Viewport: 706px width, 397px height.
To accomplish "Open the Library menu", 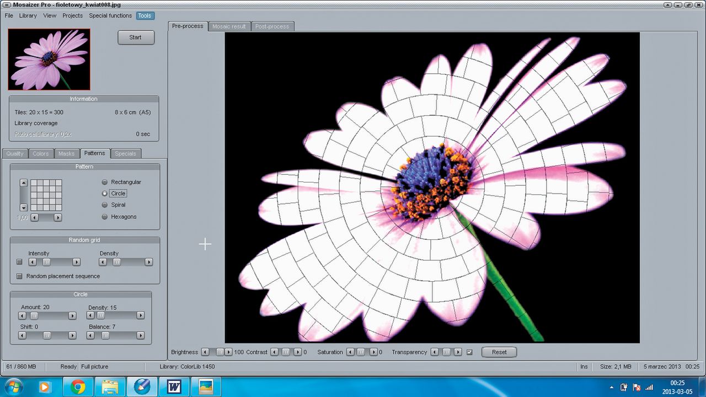I will point(28,15).
